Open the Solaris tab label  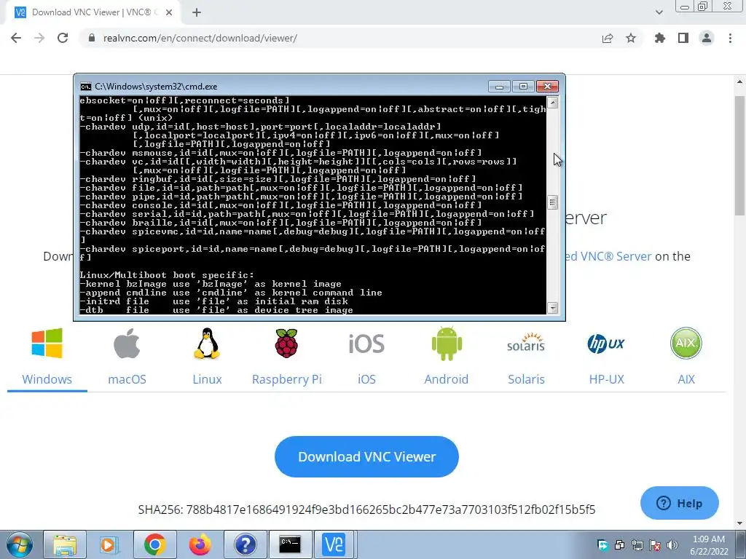[526, 379]
